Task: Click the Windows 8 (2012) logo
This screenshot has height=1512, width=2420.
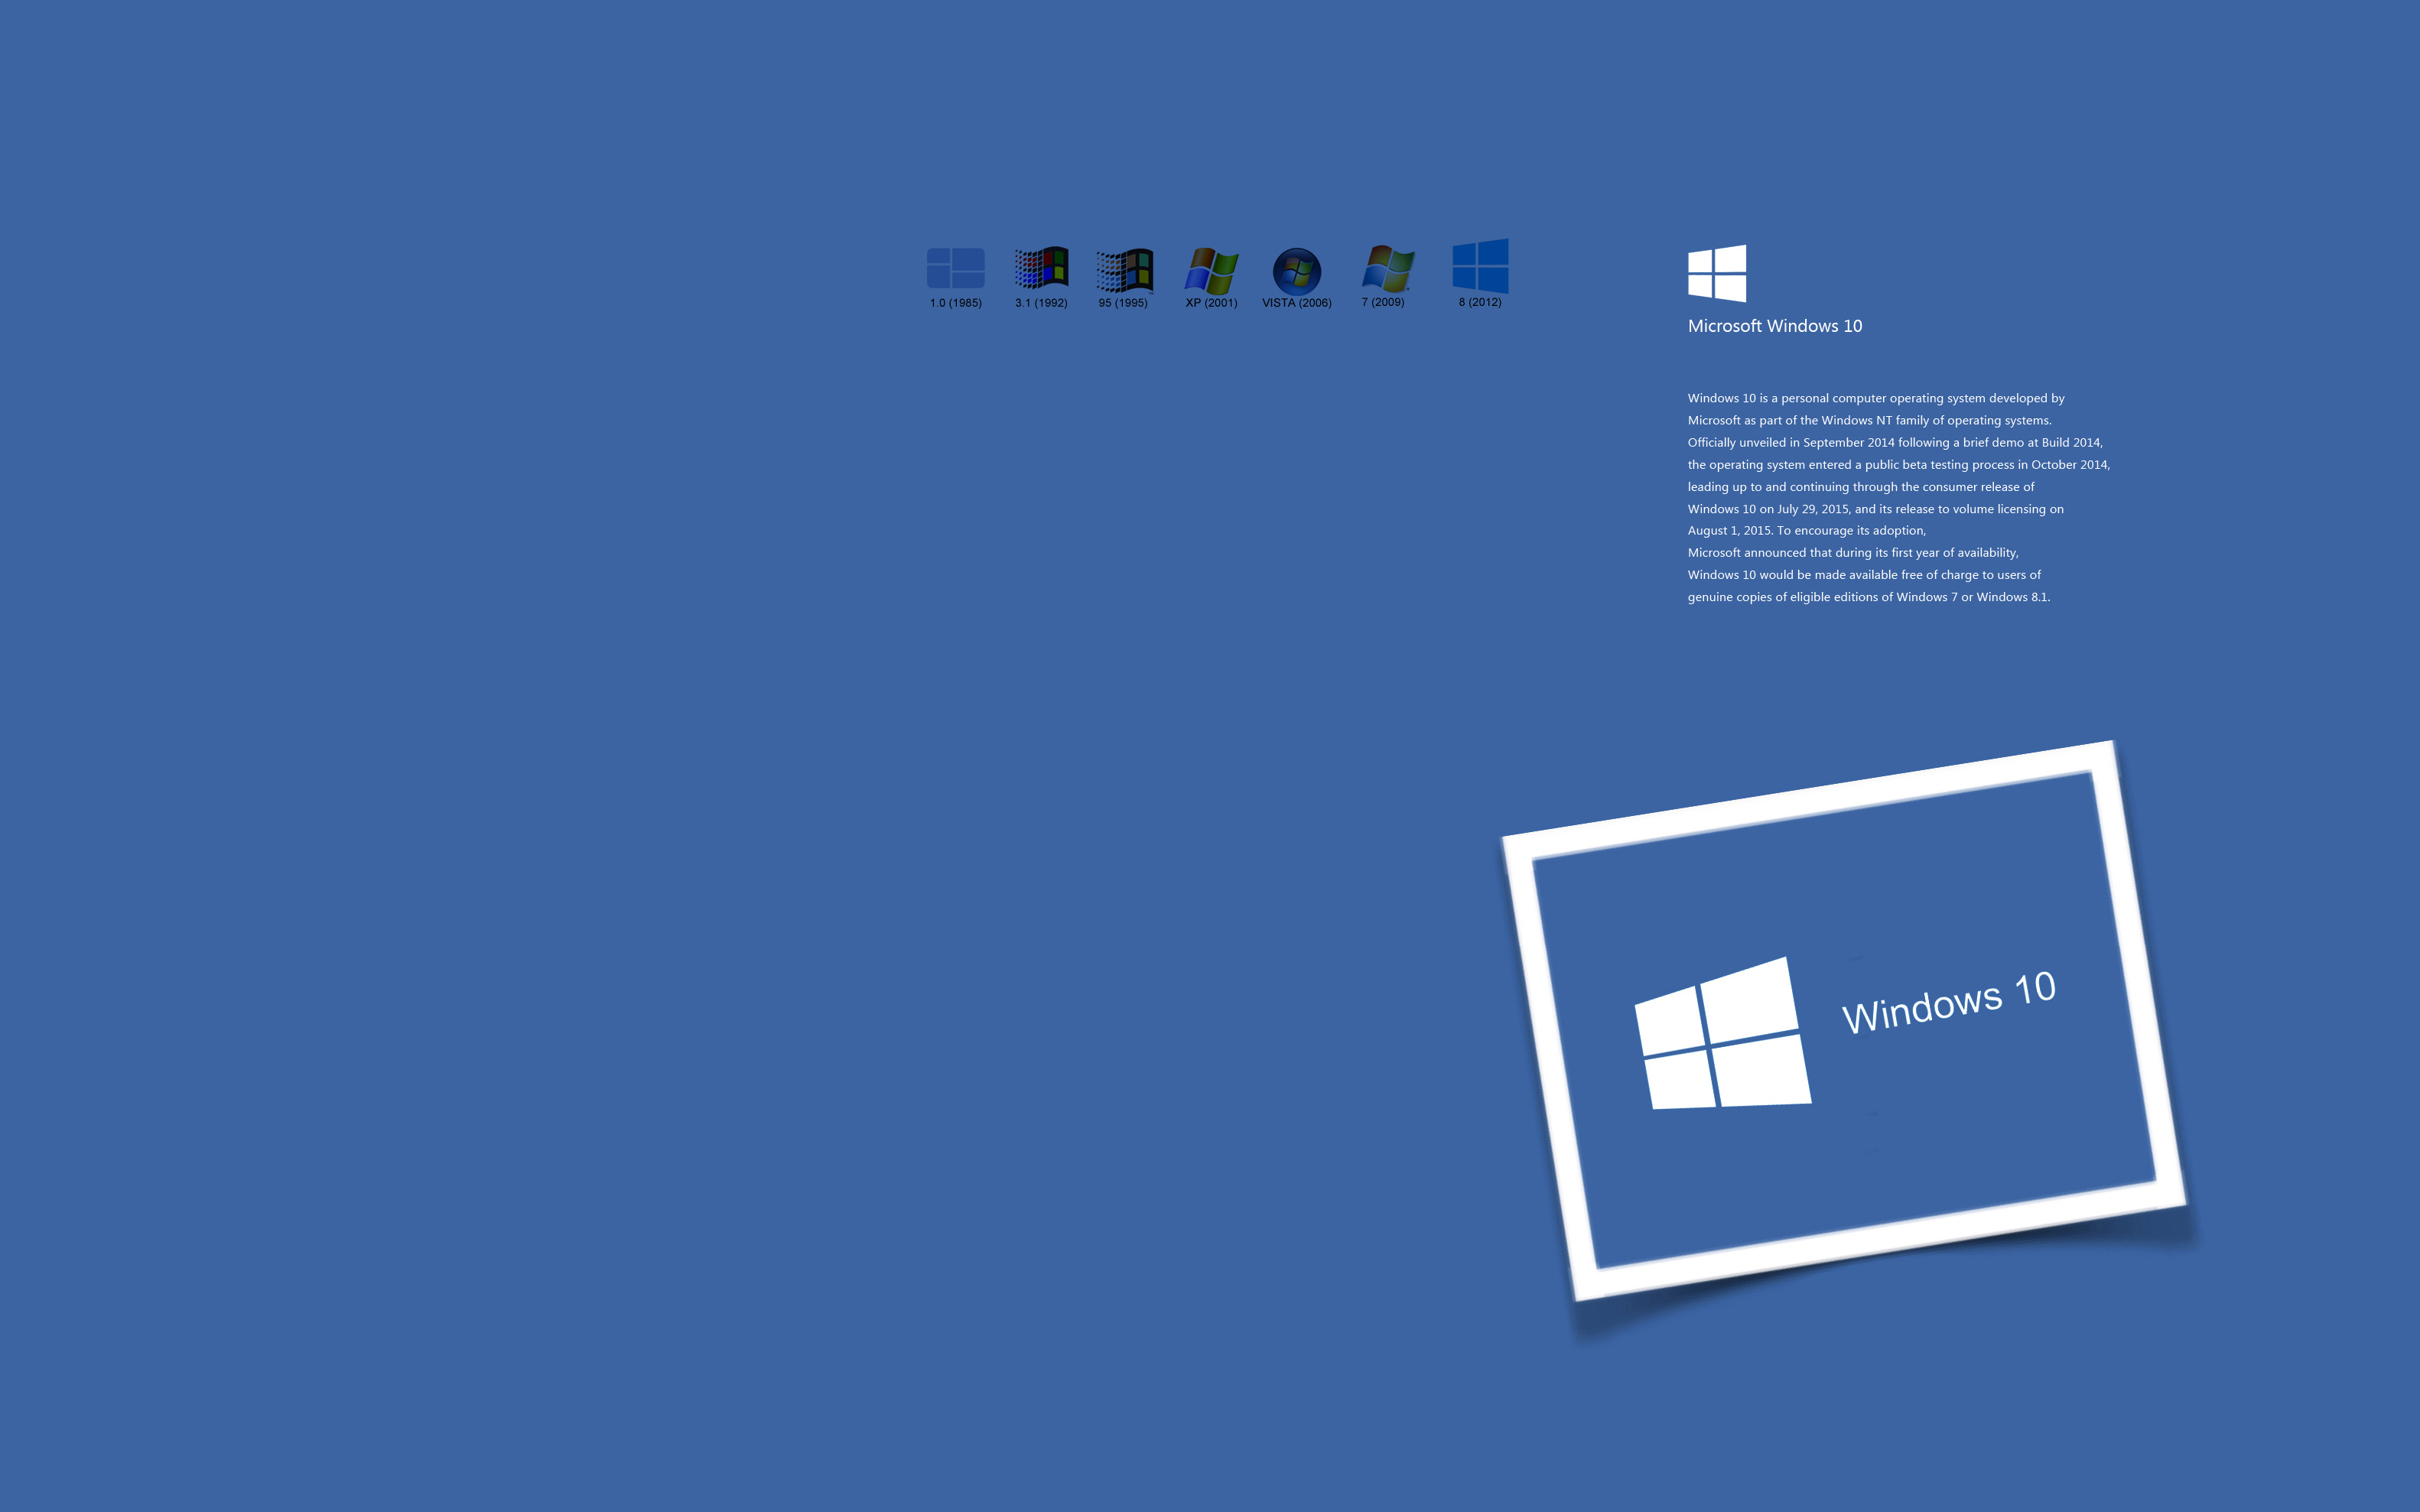Action: point(1480,266)
